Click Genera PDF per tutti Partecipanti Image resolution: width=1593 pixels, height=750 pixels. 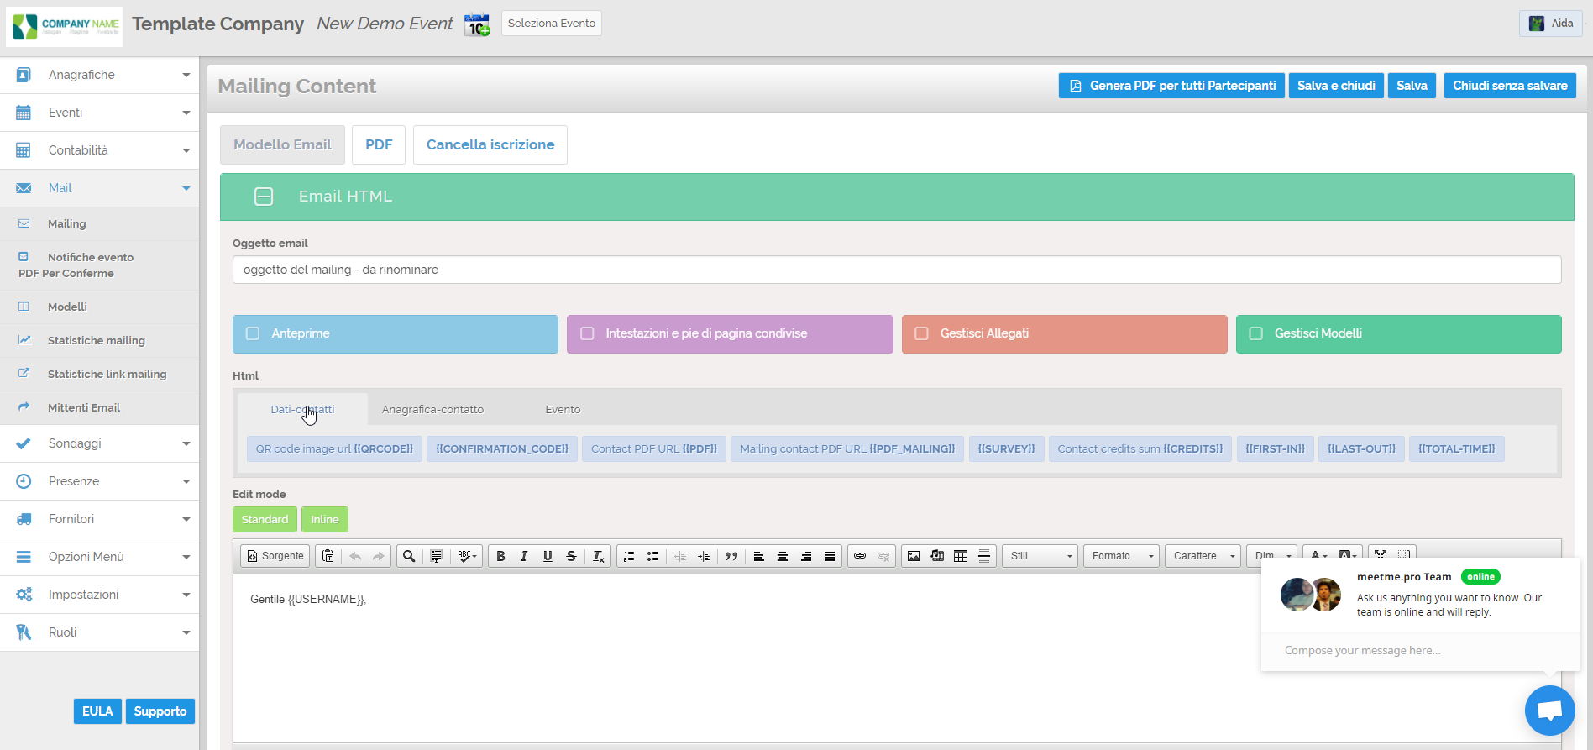coord(1171,86)
